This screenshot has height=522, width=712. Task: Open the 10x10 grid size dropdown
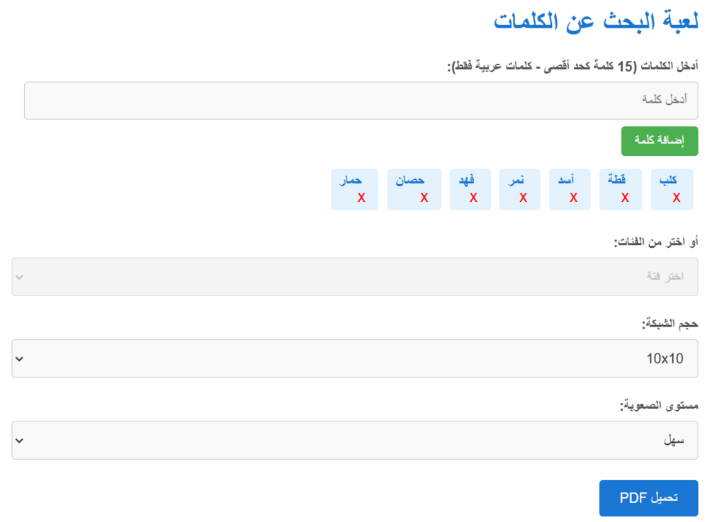[355, 358]
